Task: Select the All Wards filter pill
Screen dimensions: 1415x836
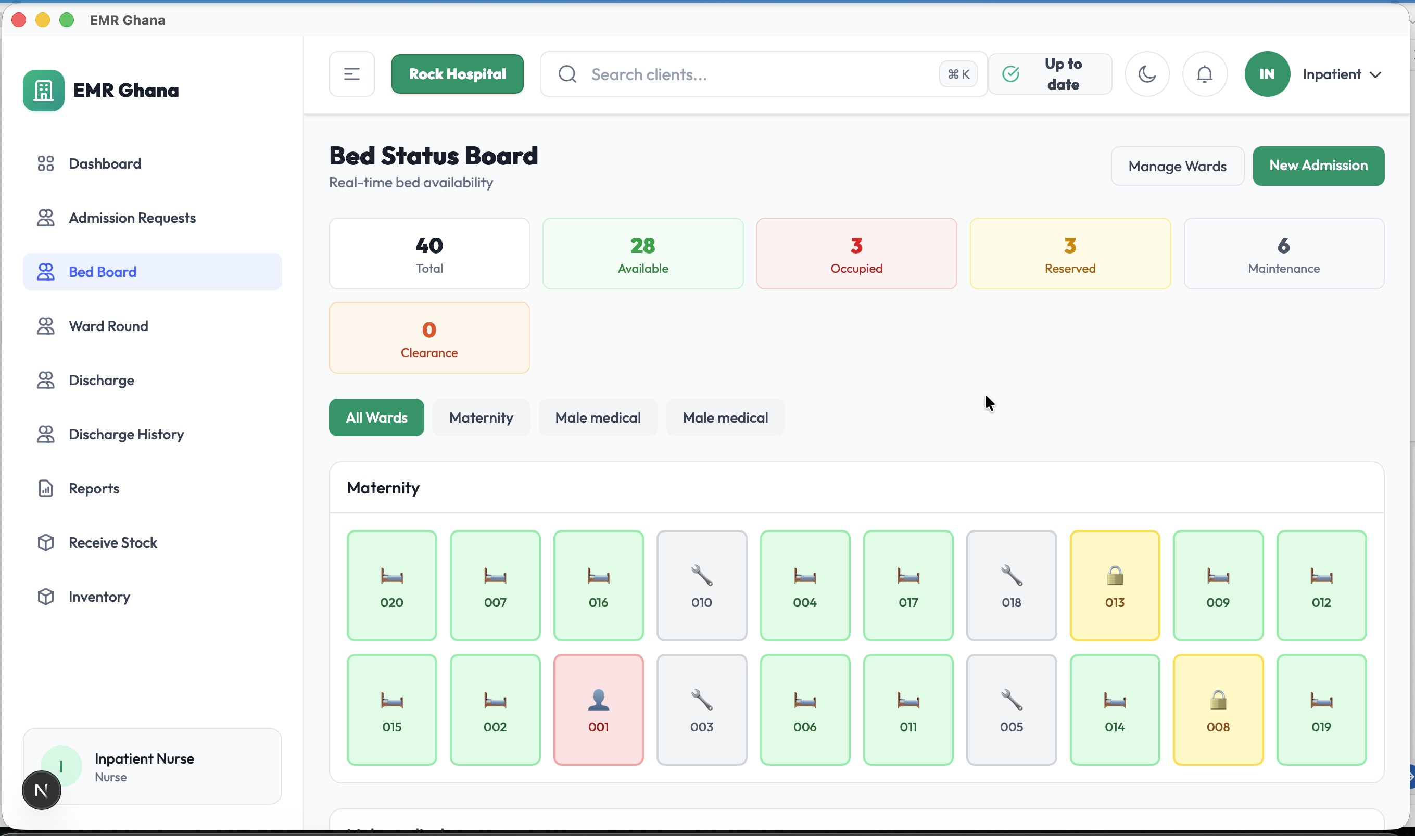Action: click(376, 417)
